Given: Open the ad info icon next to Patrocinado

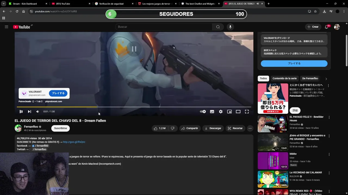Looking at the screenshot, I should point(33,102).
